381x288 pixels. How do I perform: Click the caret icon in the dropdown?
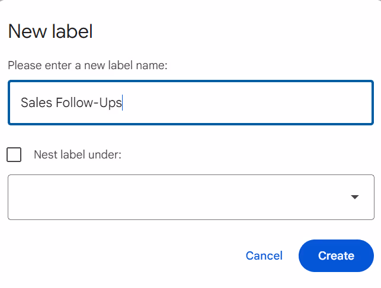point(355,197)
